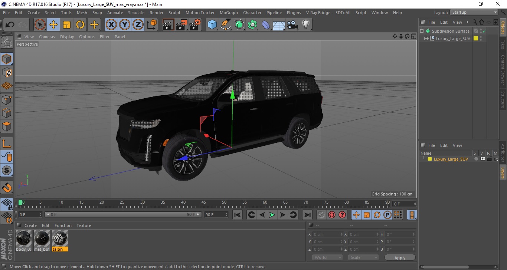This screenshot has width=507, height=270.
Task: Click Record Active Objects button
Action: tap(321, 215)
